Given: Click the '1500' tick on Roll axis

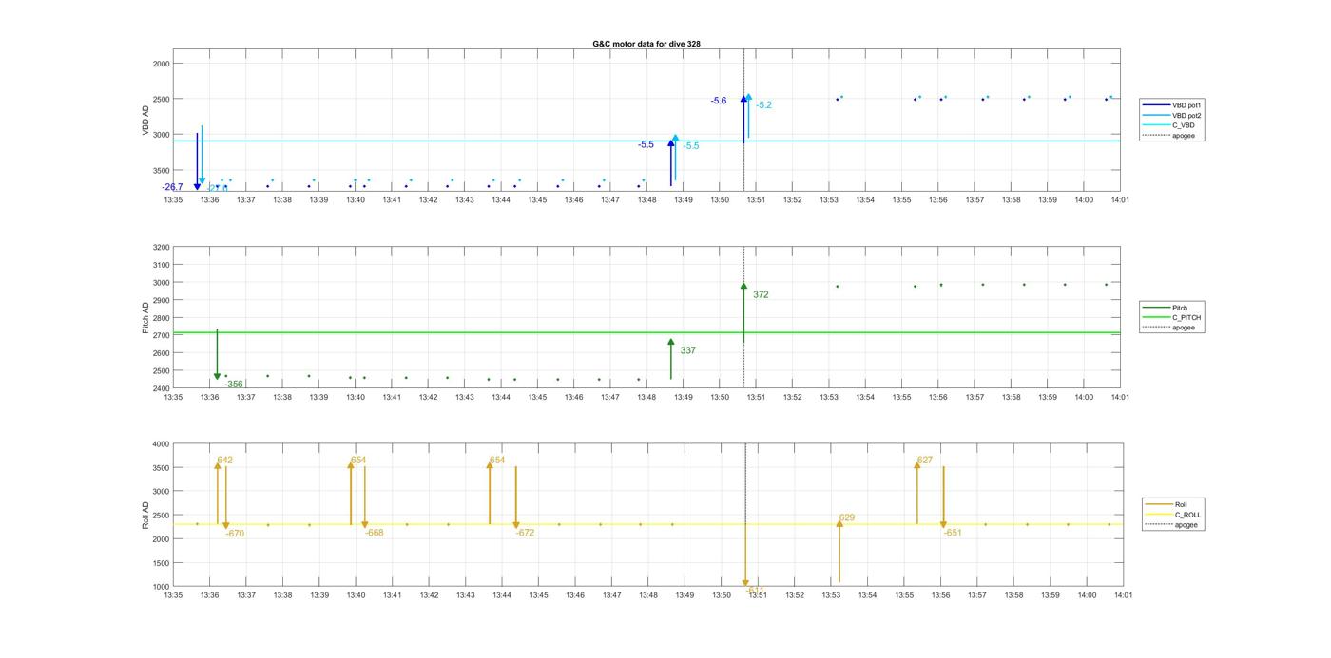Looking at the screenshot, I should click(160, 563).
